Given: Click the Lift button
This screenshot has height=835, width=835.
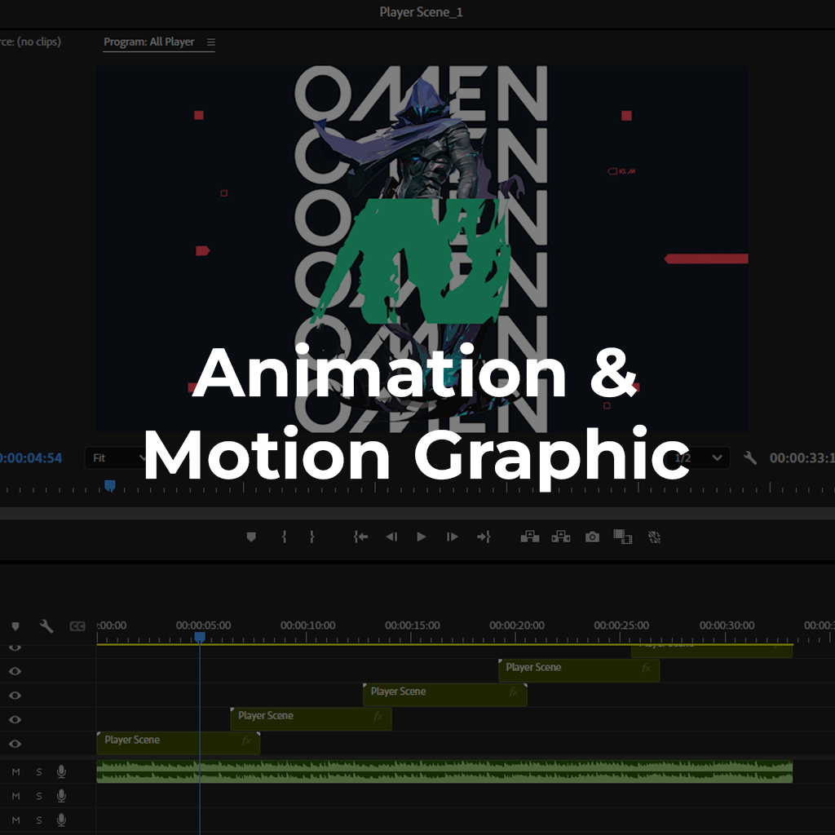Looking at the screenshot, I should coord(530,537).
